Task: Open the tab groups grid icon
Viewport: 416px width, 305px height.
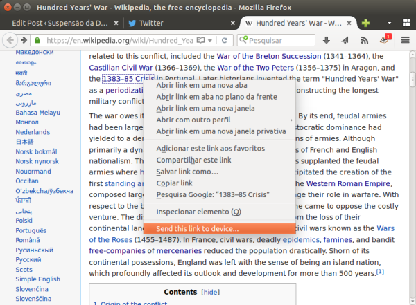Action: tap(406, 23)
